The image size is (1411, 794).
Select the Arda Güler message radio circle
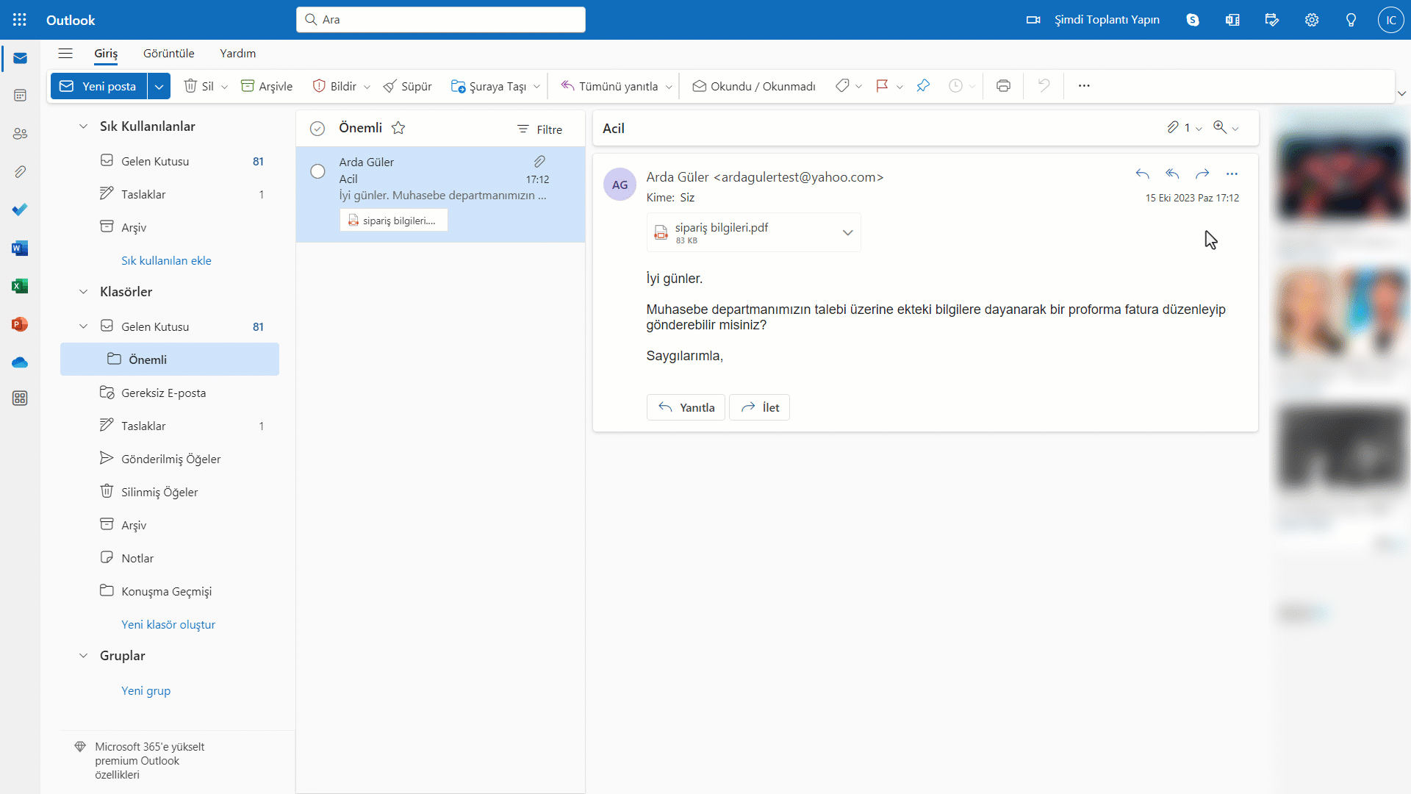coord(317,171)
